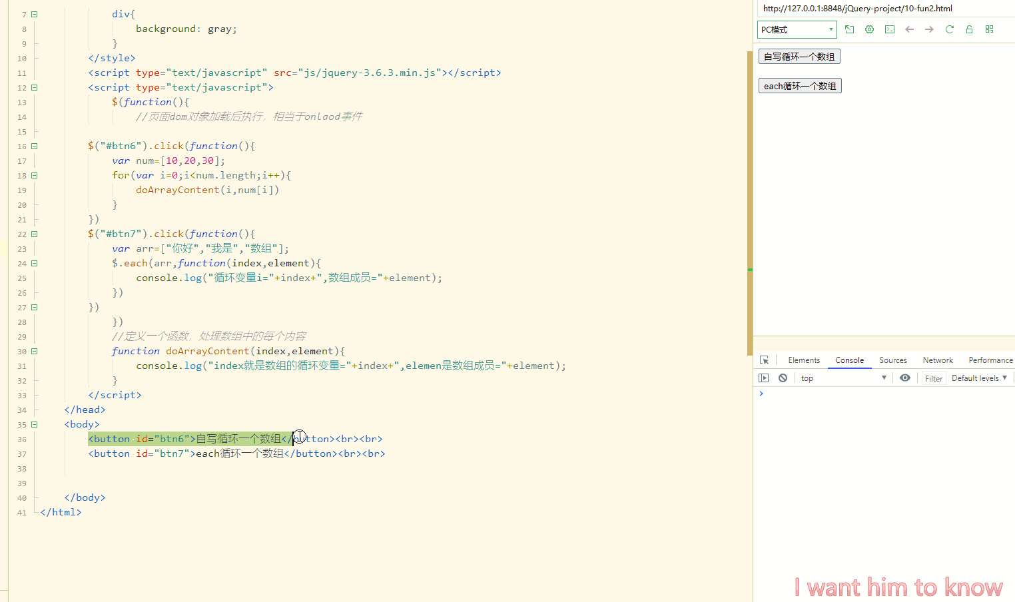Screen dimensions: 1015x602
Task: Click the console.log line 31 in doArrayContent
Action: coord(351,366)
